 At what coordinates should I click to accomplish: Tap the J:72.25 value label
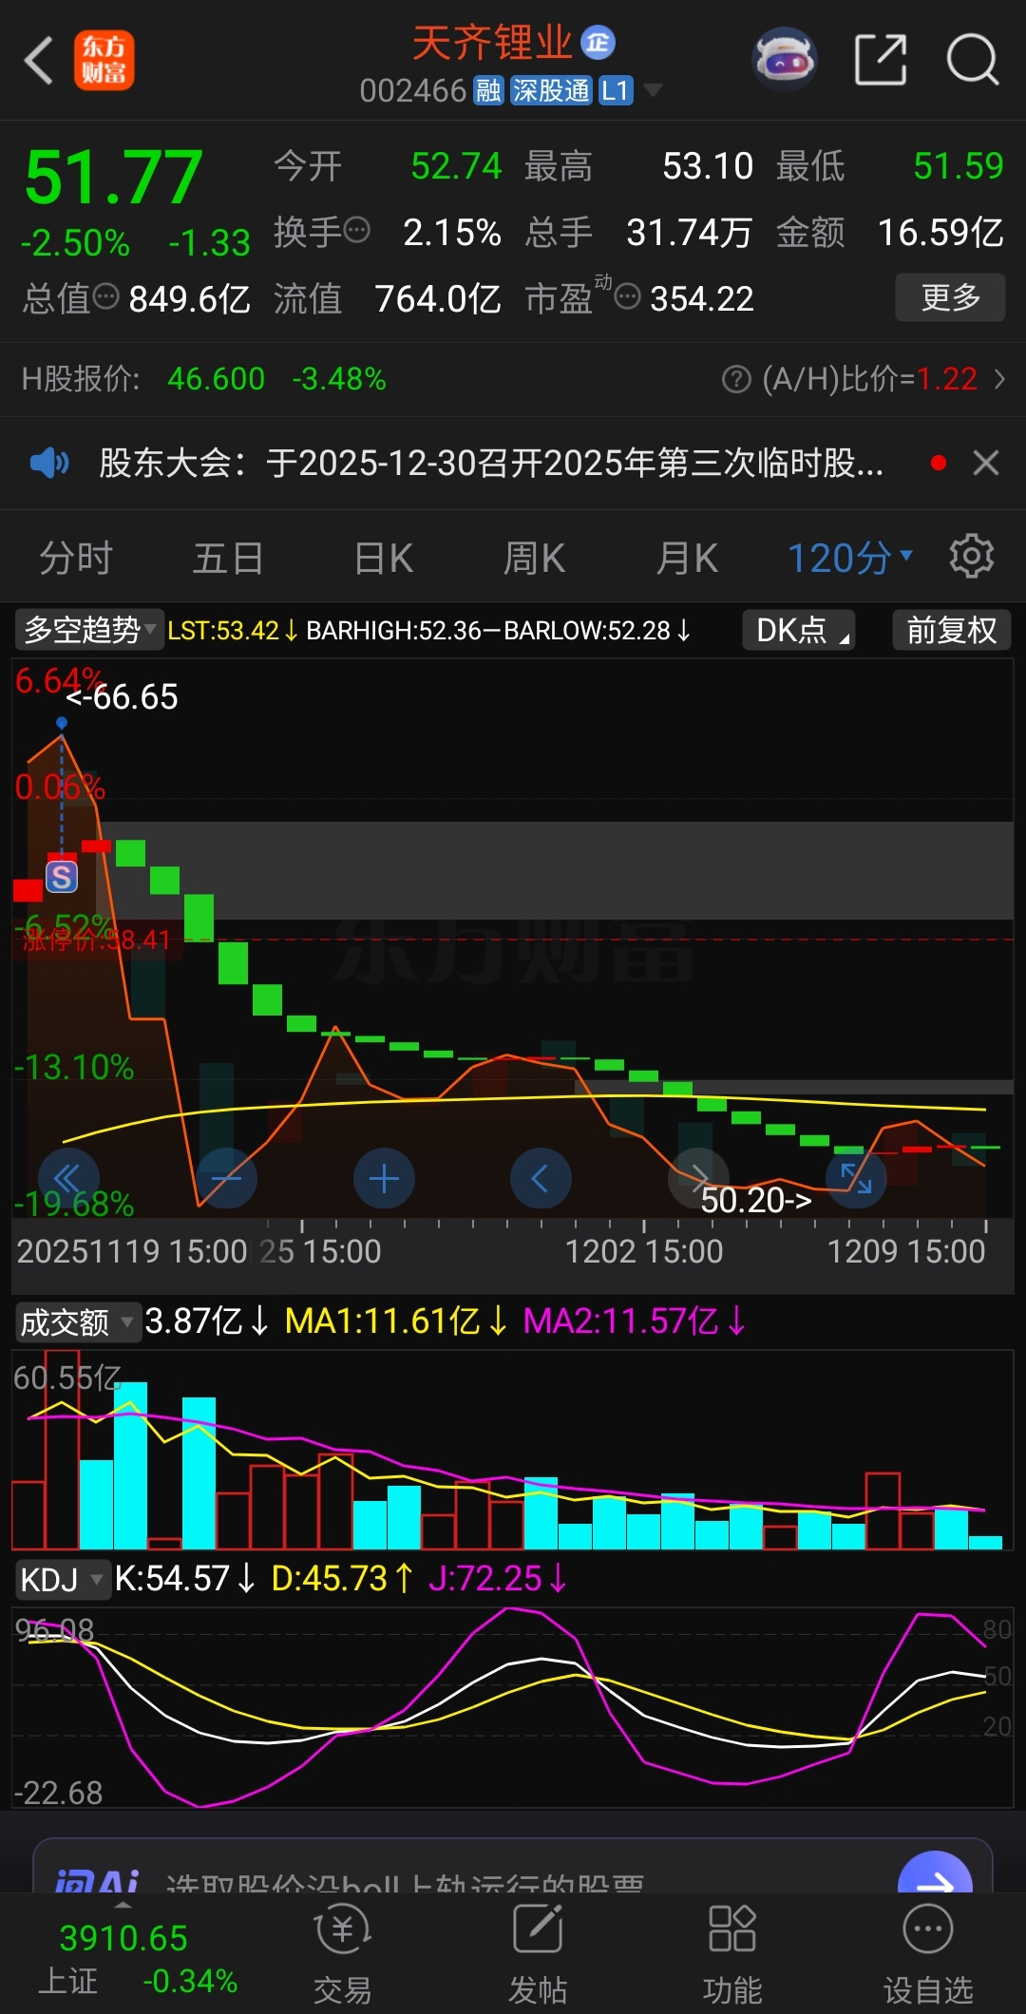pyautogui.click(x=497, y=1579)
